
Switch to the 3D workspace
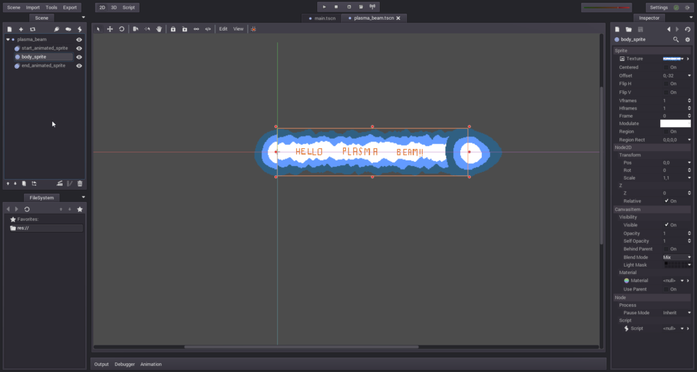(x=114, y=7)
